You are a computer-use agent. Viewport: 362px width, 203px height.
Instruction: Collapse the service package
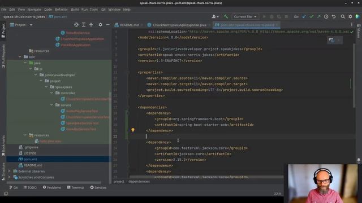pyautogui.click(x=51, y=105)
